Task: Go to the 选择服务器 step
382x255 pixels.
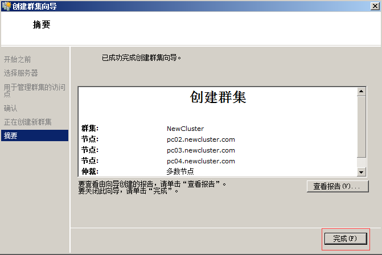Action: click(x=21, y=73)
